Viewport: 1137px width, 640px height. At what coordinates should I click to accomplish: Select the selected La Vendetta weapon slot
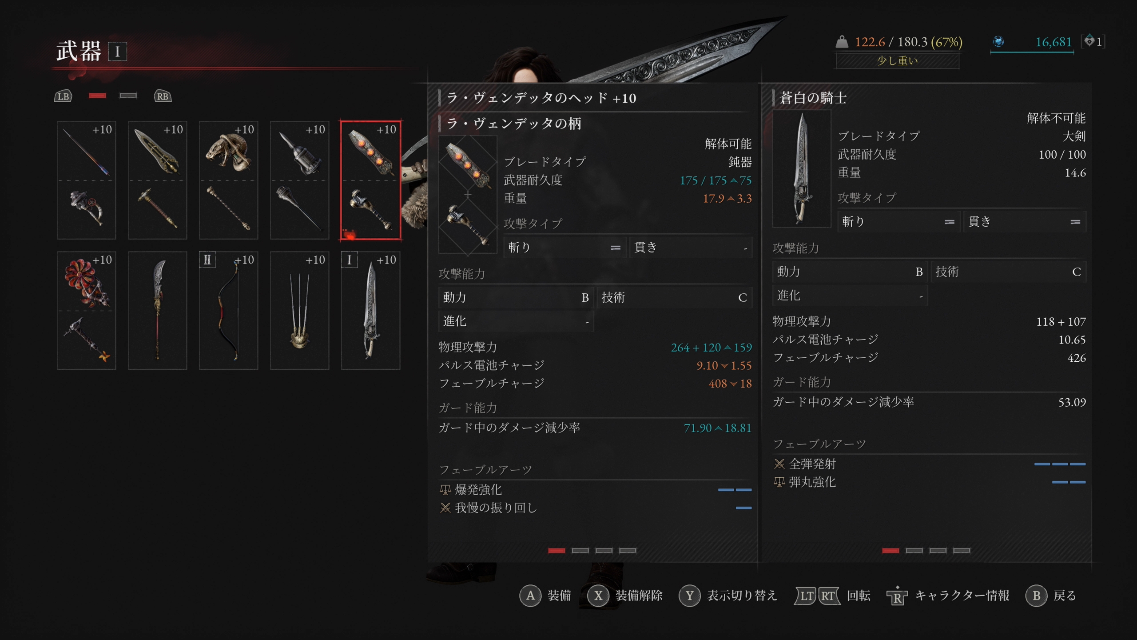pyautogui.click(x=370, y=180)
